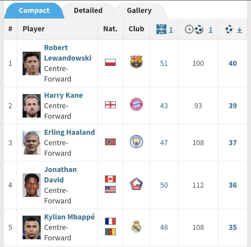This screenshot has width=251, height=247.
Task: Open Real Madrid club crest
Action: (136, 227)
